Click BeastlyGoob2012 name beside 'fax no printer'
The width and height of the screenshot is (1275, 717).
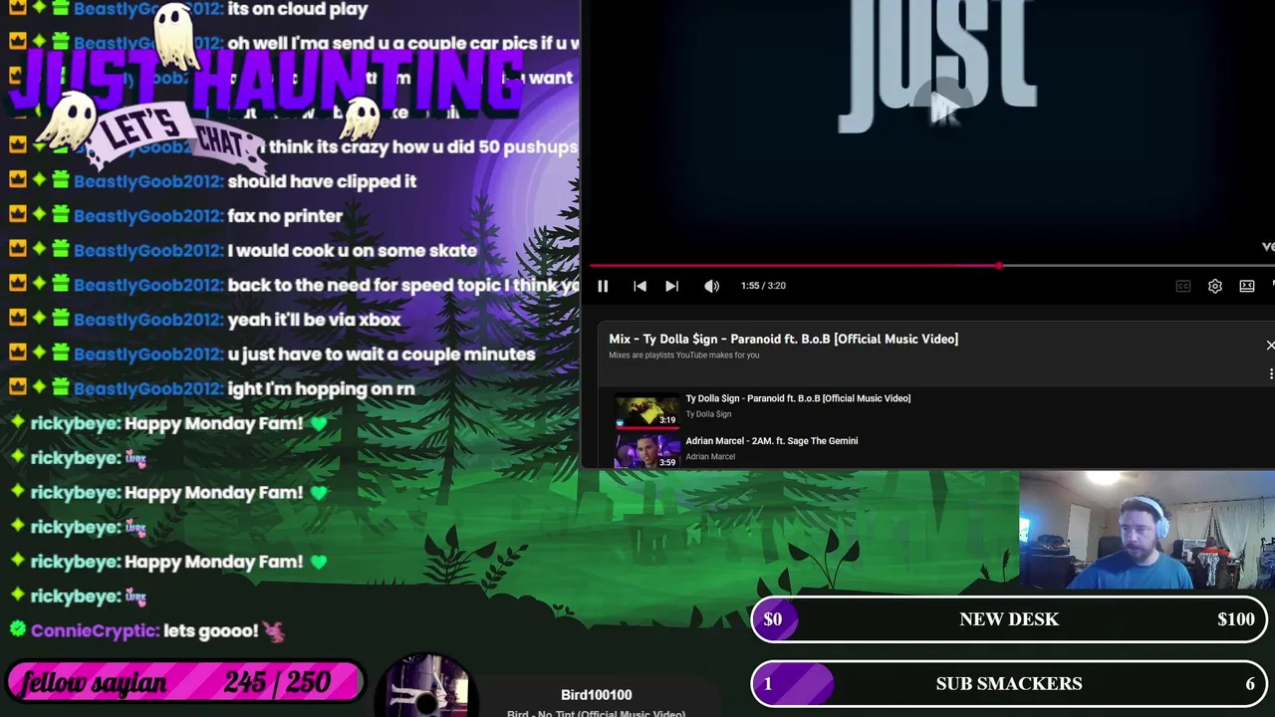(148, 216)
